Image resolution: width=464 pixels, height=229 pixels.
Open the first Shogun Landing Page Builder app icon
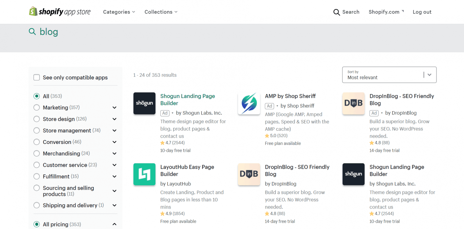point(145,103)
